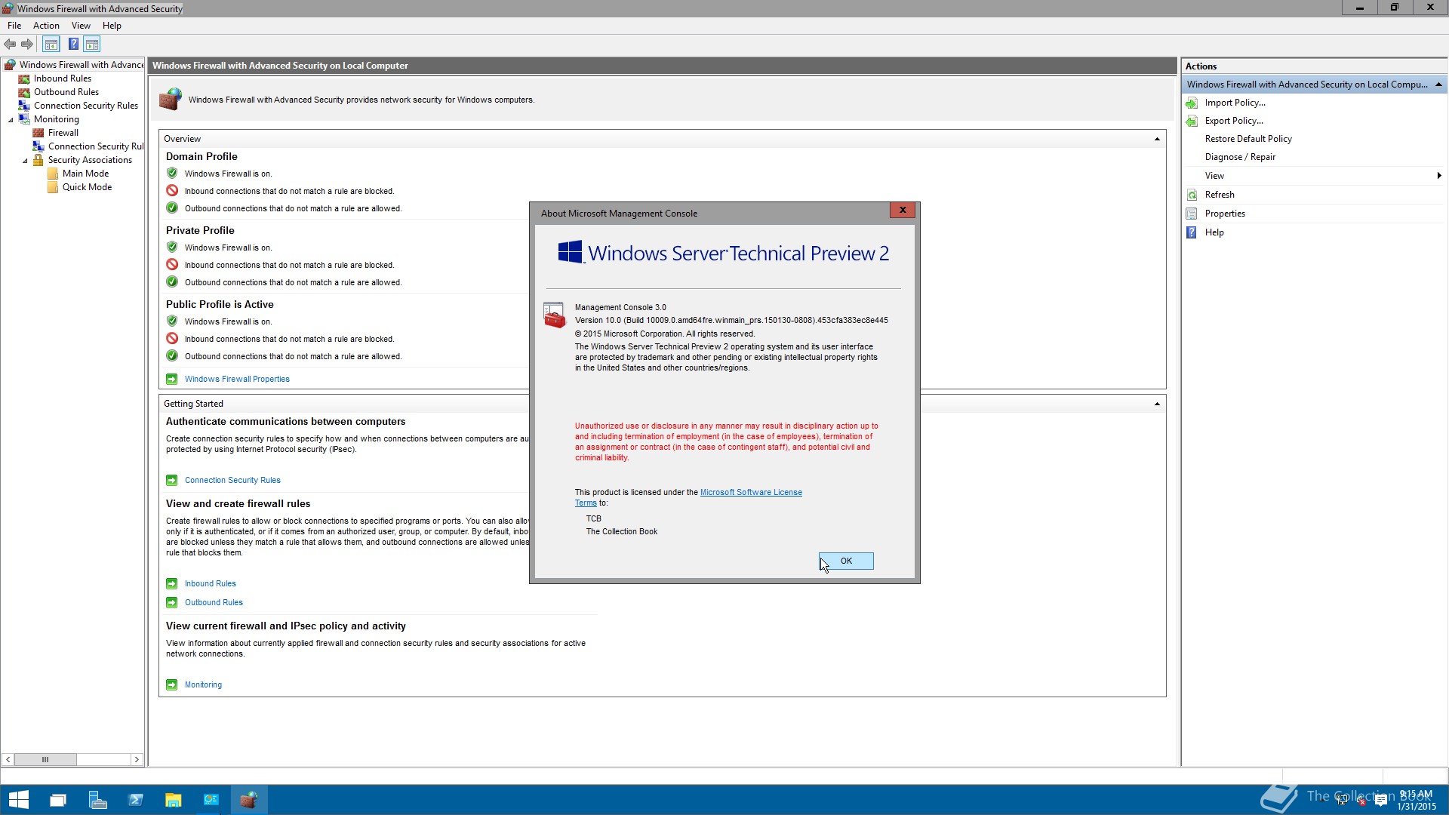Click Help in the Actions pane
The image size is (1449, 815).
click(1214, 232)
